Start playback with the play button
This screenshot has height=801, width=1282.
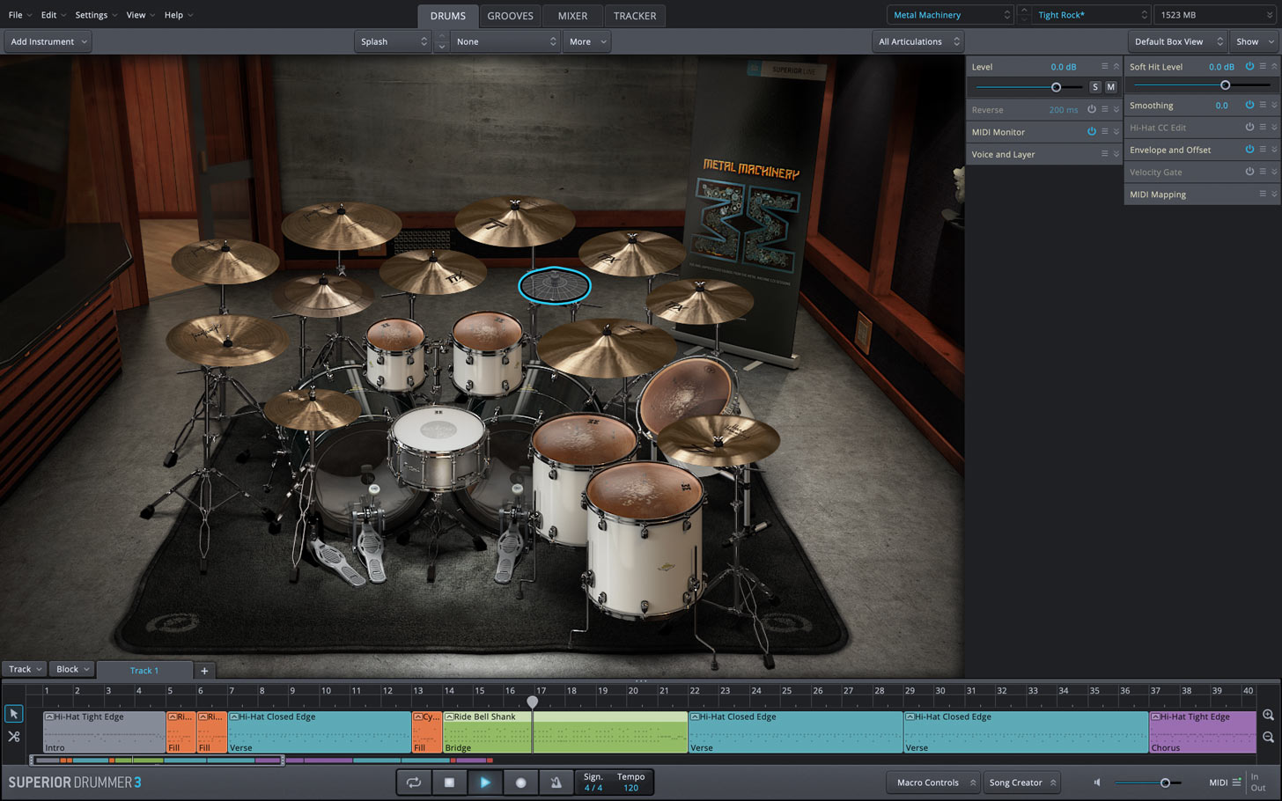[x=484, y=782]
